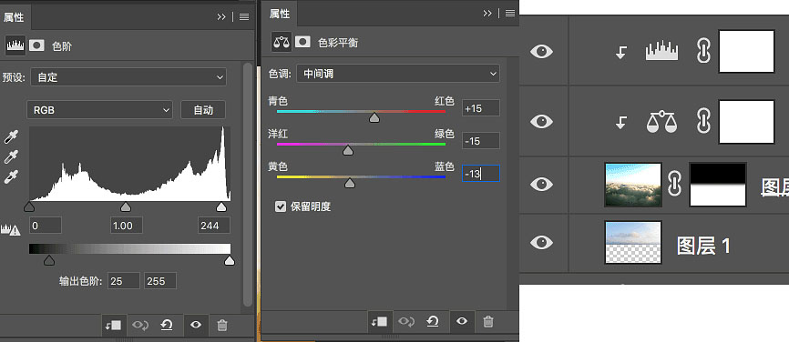
Task: Open the RGB channel dropdown
Action: pyautogui.click(x=99, y=110)
